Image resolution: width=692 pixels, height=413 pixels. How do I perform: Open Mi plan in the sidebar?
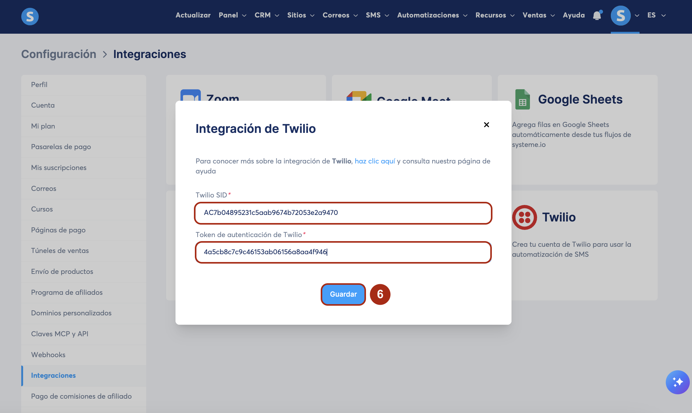[84, 126]
